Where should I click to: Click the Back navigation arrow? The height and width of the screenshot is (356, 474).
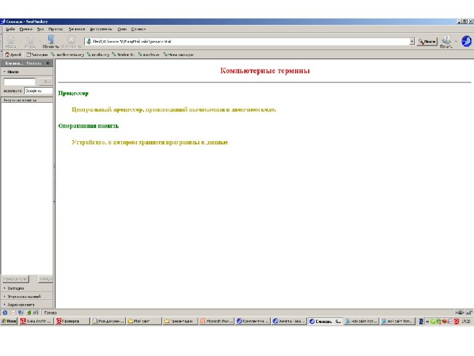coord(11,42)
